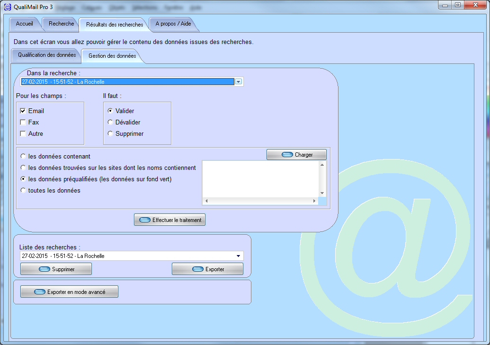The image size is (490, 345).
Task: Select 'les données contenant' option
Action: 23,156
